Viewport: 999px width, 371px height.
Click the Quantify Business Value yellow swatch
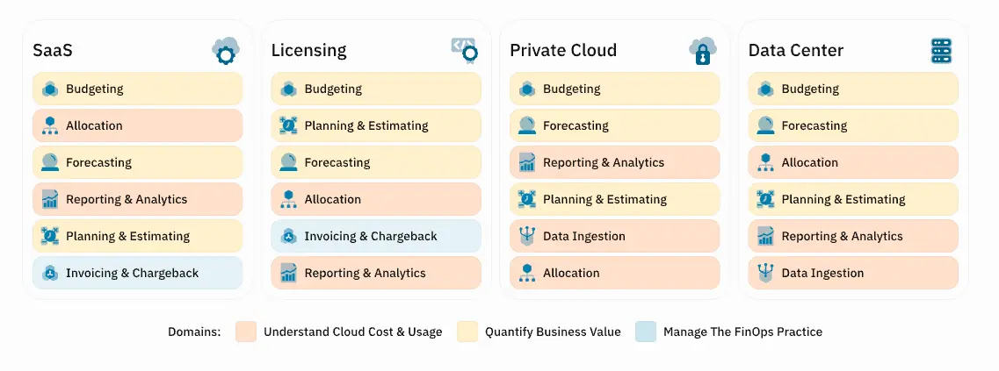[467, 332]
